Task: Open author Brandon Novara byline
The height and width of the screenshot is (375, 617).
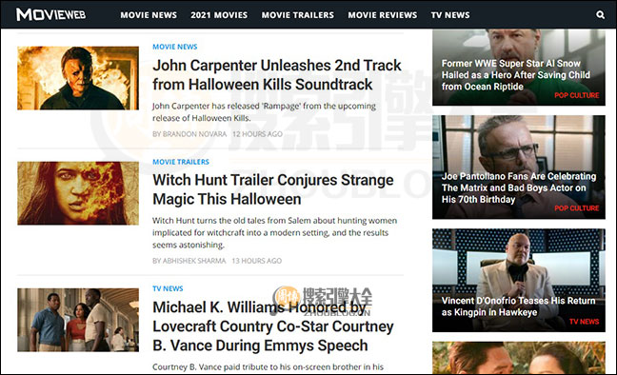Action: (x=189, y=134)
